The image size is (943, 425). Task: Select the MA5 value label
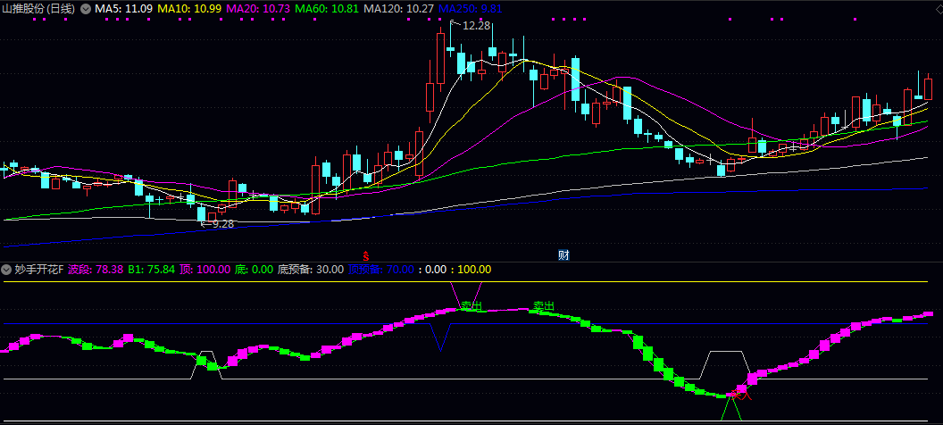tap(123, 8)
